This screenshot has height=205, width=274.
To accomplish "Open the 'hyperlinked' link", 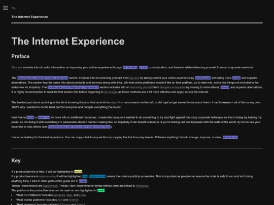I will point(50,186).
